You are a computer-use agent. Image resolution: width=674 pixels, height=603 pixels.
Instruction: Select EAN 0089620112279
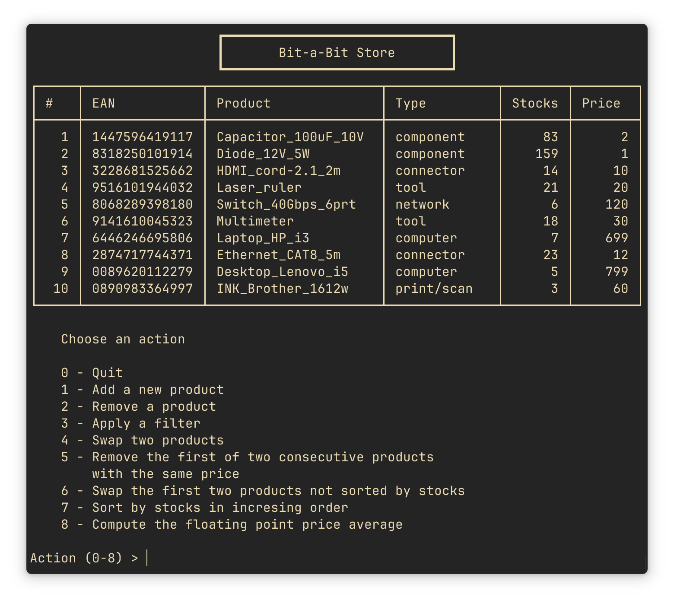coord(143,272)
